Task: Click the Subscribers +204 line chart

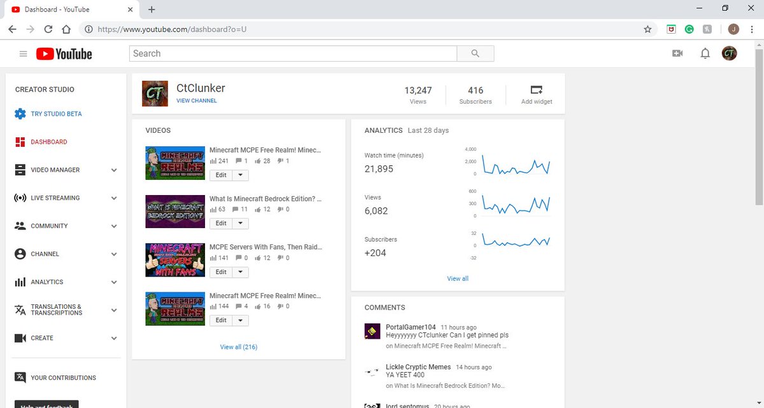Action: pyautogui.click(x=516, y=240)
